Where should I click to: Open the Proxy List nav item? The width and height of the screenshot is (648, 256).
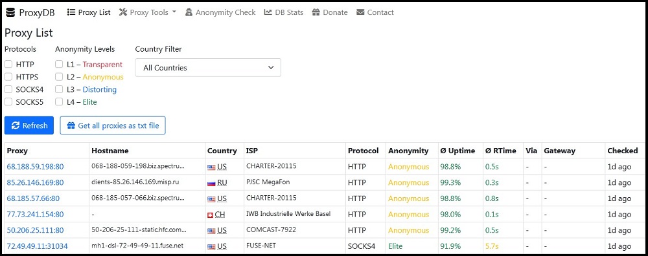pos(89,12)
